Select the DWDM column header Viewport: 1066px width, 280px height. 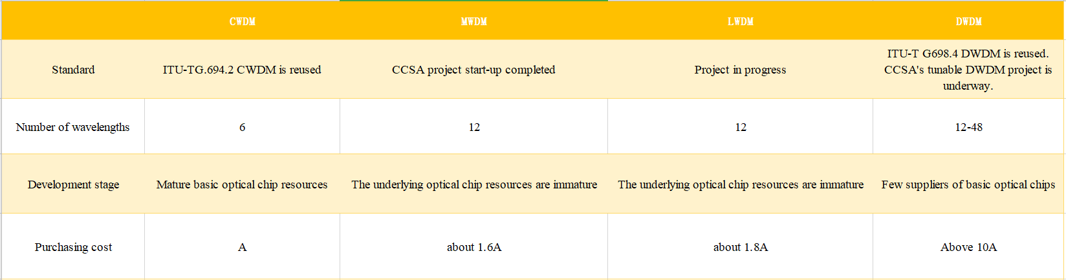pos(968,21)
